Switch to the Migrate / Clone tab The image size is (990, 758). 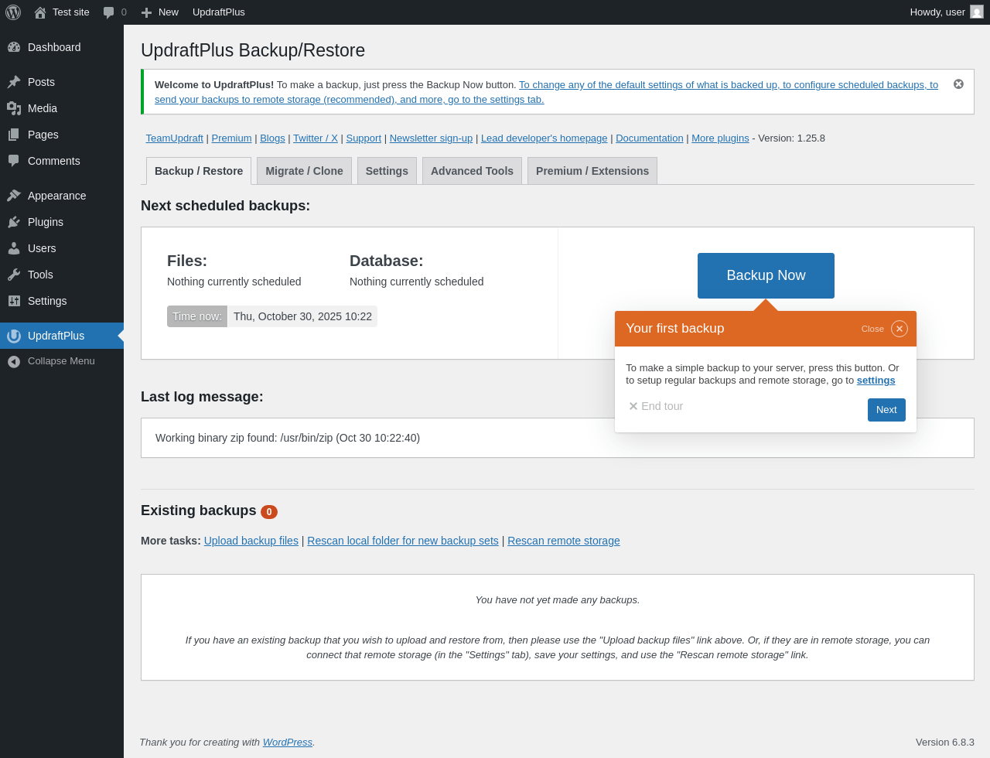(304, 171)
